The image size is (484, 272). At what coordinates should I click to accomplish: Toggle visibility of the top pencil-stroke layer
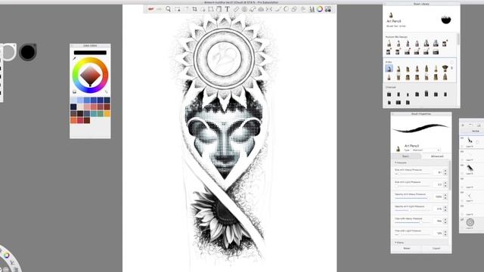click(x=462, y=138)
